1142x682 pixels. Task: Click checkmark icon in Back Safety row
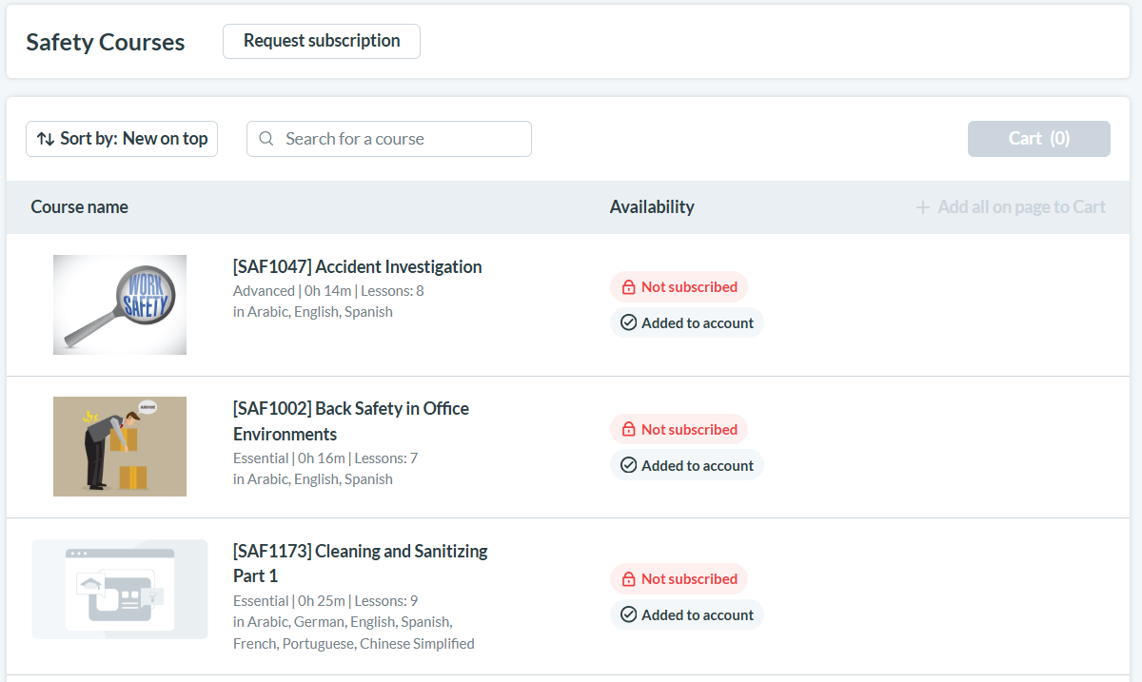(628, 466)
